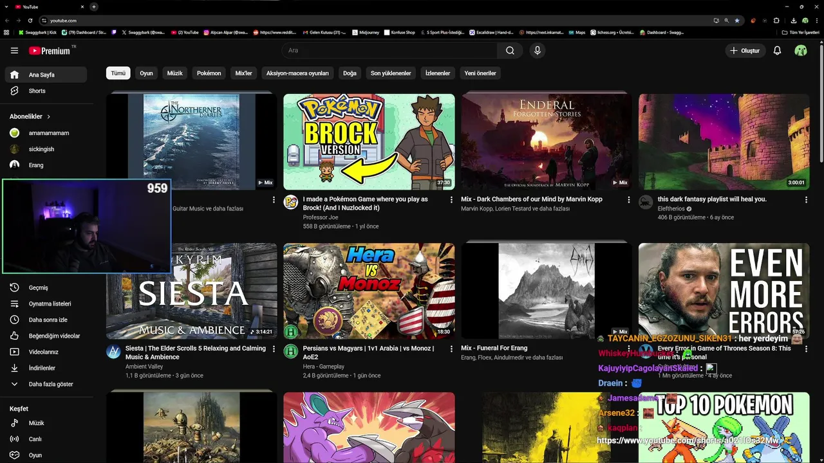The image size is (824, 463).
Task: Click into the Ara search field
Action: (x=389, y=51)
